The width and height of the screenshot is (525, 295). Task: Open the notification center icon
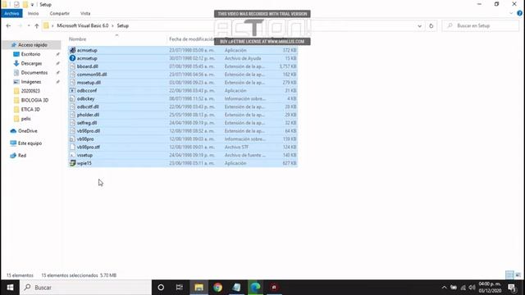512,288
